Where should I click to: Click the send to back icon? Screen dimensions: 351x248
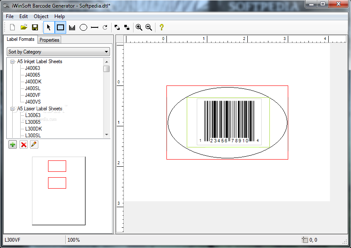[127, 27]
